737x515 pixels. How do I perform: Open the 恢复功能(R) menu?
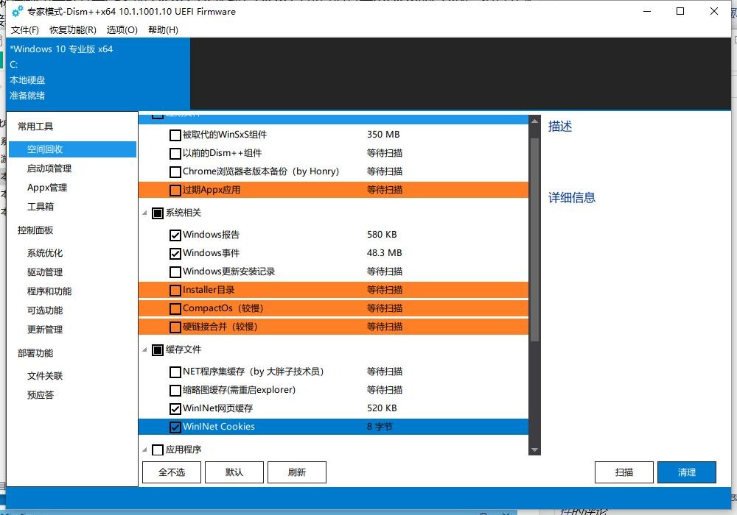click(72, 30)
